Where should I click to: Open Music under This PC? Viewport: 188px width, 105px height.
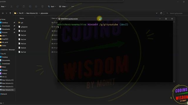coord(4,67)
